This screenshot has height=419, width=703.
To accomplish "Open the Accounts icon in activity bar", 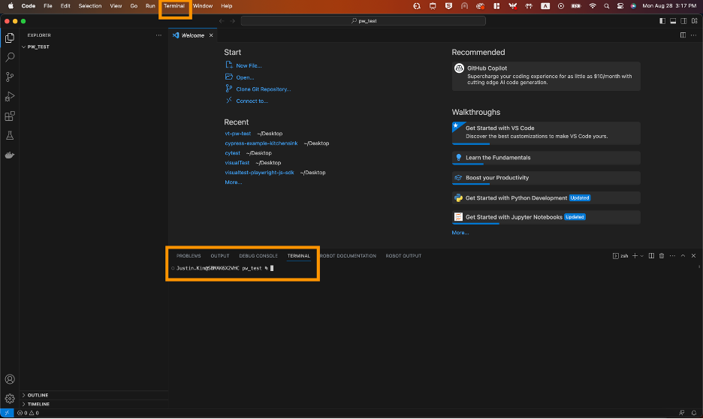I will point(10,379).
